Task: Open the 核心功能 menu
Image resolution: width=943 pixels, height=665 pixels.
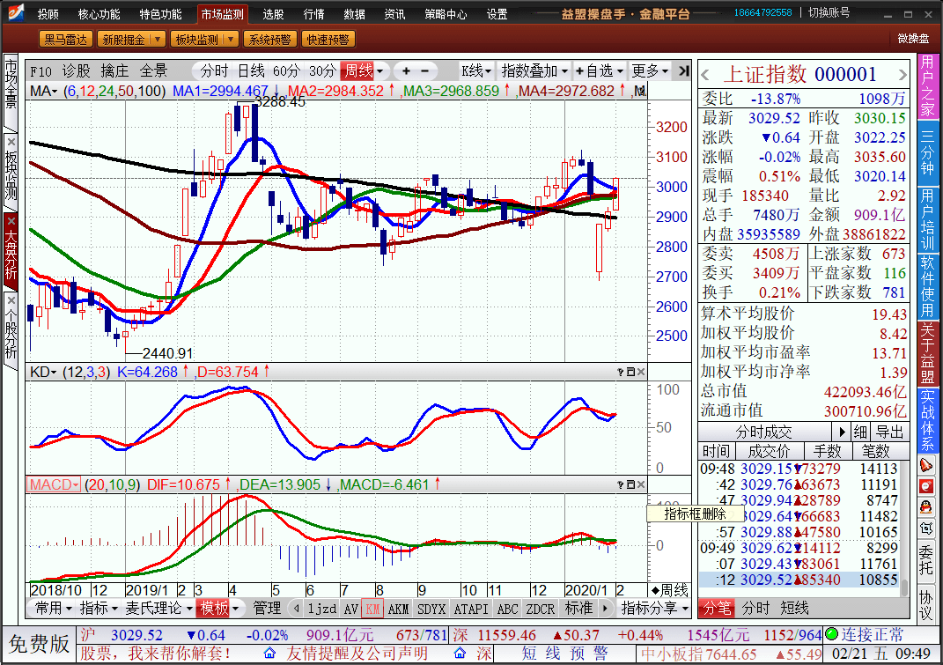Action: coord(99,14)
